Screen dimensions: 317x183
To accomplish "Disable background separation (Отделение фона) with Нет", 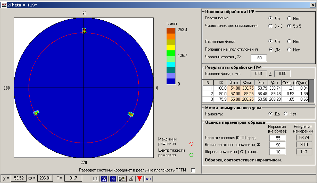I will point(289,42).
